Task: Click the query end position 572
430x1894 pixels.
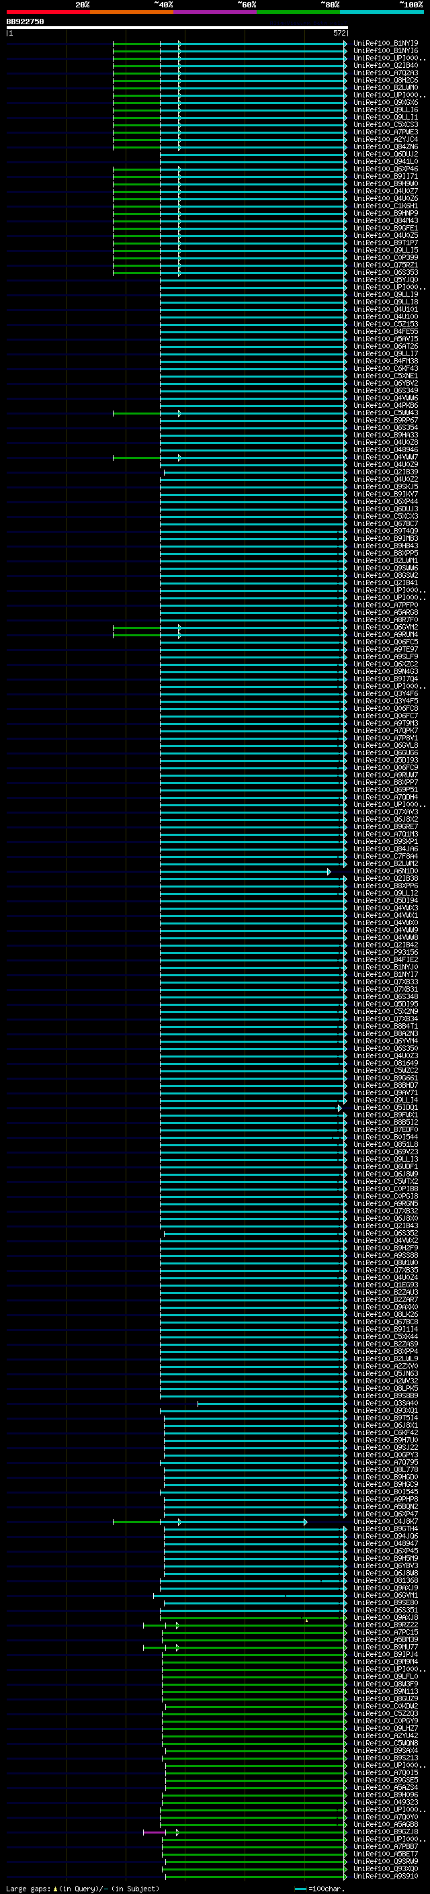Action: pos(339,33)
